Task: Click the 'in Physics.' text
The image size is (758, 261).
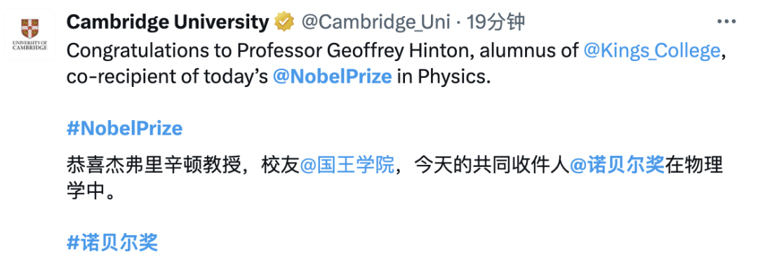Action: (x=444, y=77)
